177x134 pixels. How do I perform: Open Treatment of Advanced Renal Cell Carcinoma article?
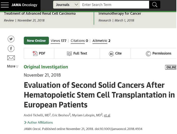point(40,14)
